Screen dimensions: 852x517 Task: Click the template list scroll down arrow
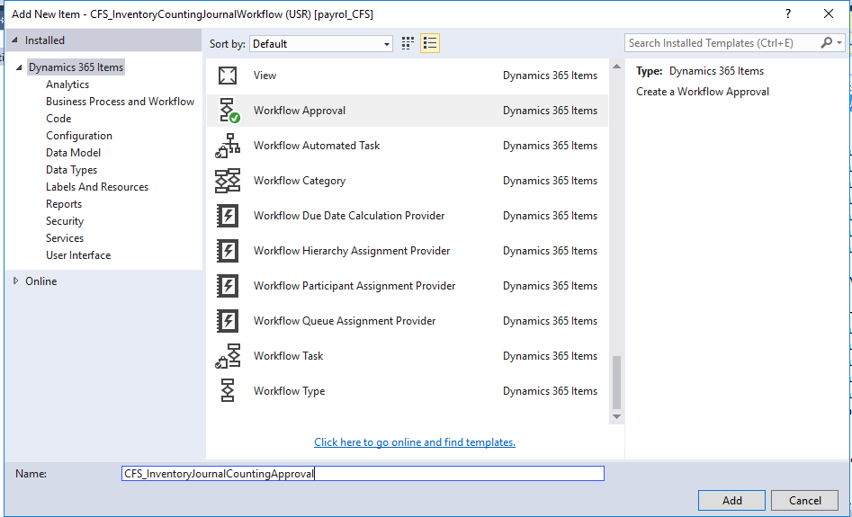(x=616, y=416)
